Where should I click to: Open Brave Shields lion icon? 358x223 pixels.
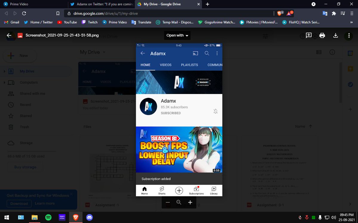coord(280,13)
